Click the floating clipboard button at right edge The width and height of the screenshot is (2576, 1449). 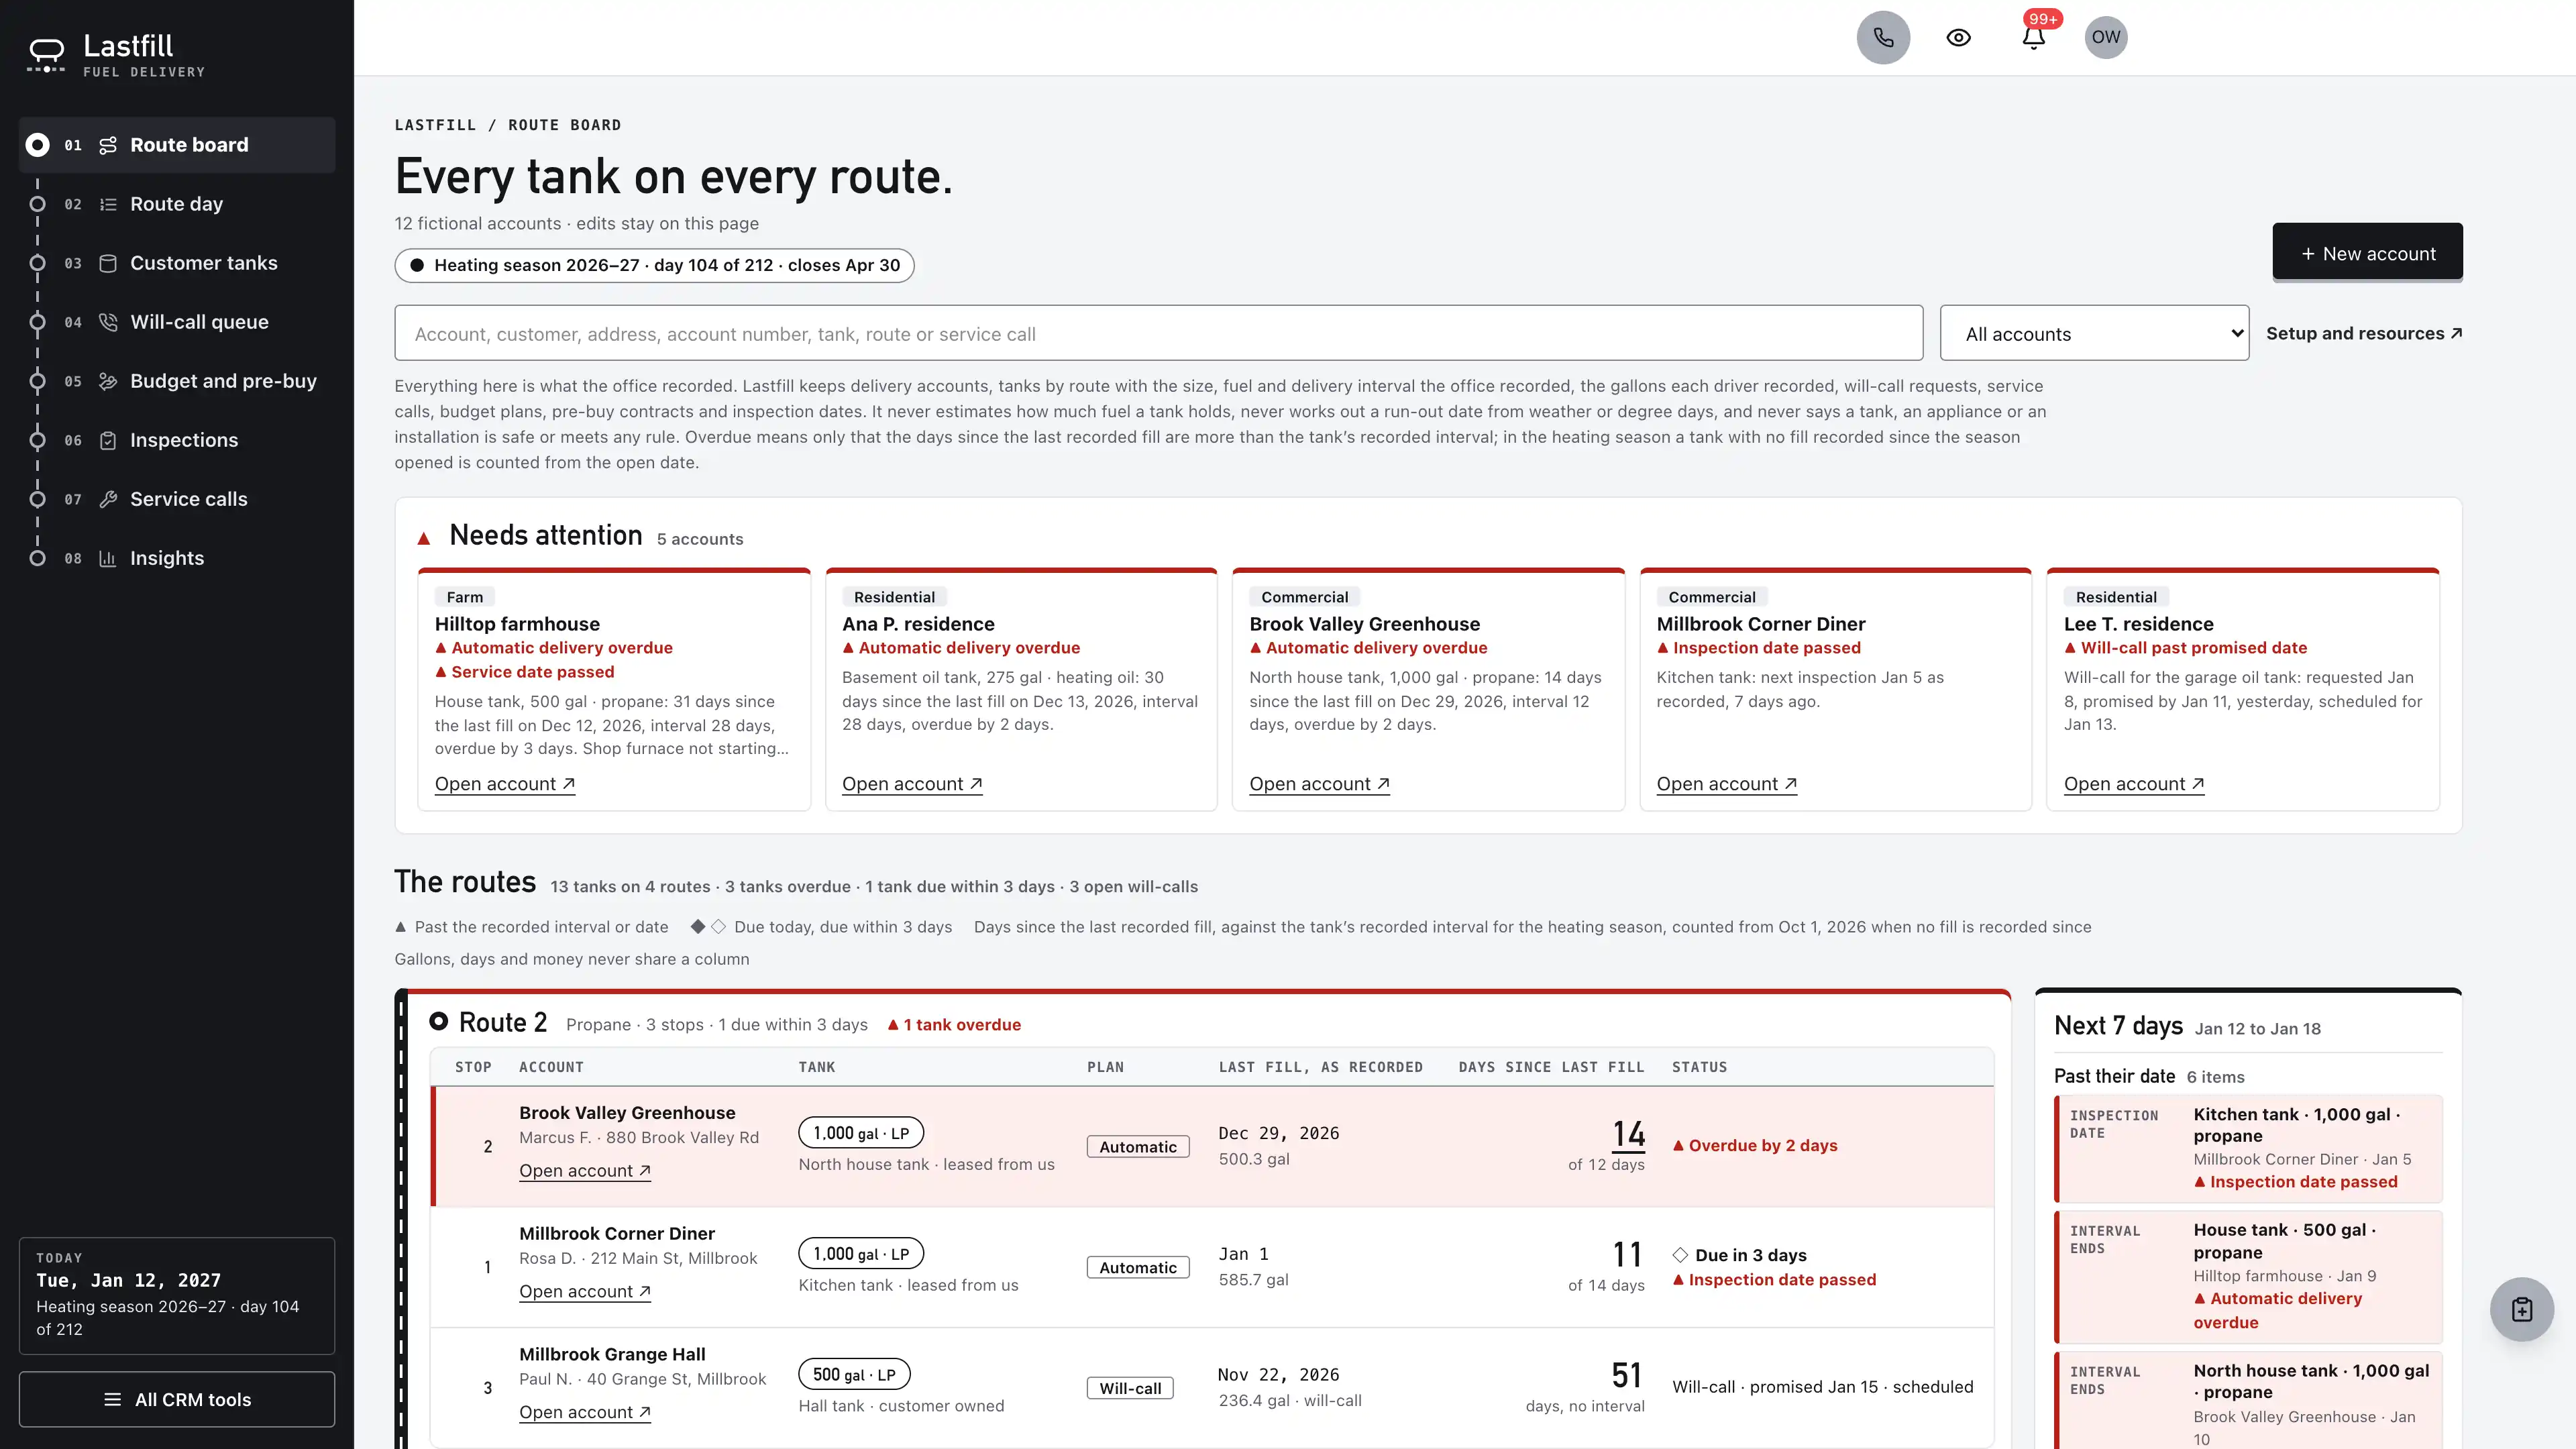click(2521, 1309)
